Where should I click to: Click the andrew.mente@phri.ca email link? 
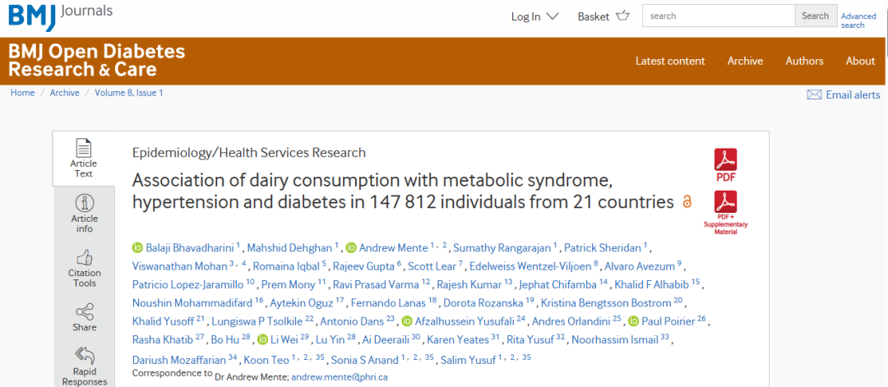[340, 377]
